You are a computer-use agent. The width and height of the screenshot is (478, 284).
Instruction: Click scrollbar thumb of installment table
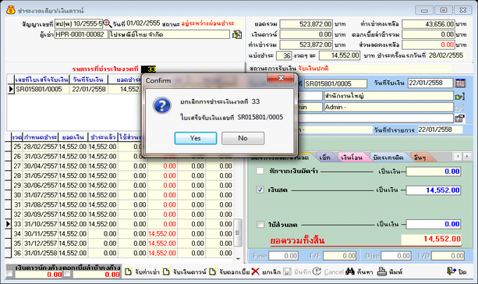click(x=238, y=233)
